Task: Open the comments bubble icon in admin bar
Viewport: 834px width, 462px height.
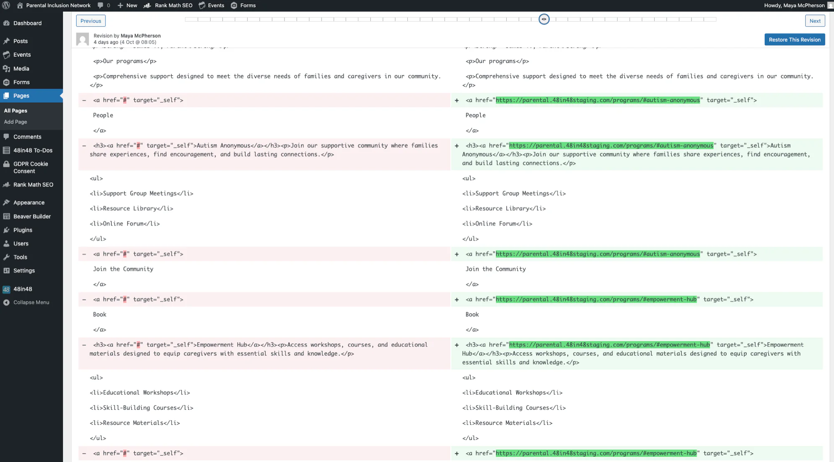Action: pyautogui.click(x=100, y=5)
